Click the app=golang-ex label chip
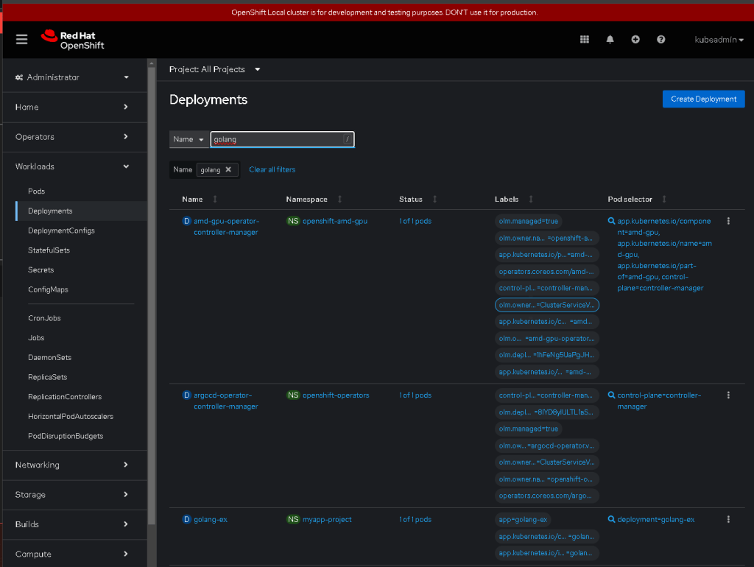Image resolution: width=754 pixels, height=567 pixels. pos(523,519)
